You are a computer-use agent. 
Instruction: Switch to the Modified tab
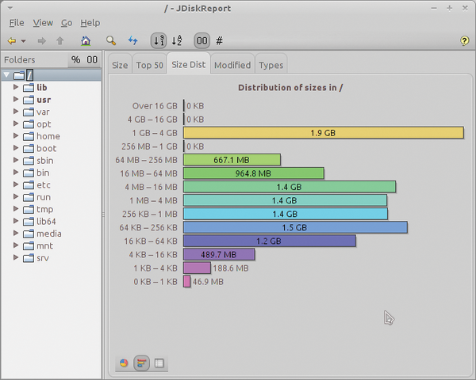pos(232,65)
